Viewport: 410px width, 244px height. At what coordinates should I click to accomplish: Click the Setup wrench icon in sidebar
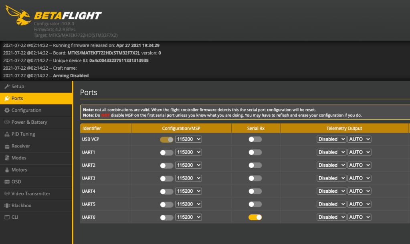[x=7, y=87]
